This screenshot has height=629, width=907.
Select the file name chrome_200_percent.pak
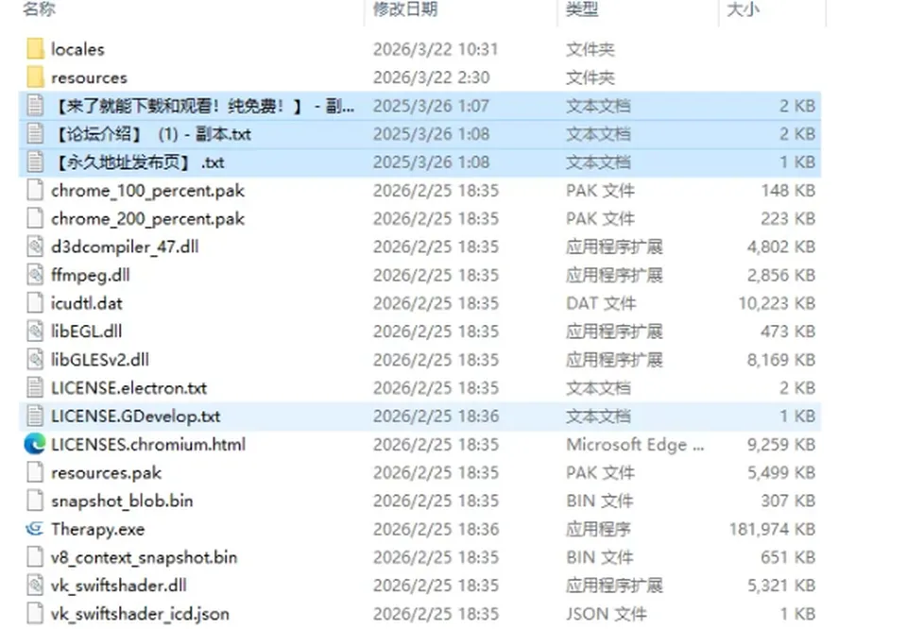(147, 219)
